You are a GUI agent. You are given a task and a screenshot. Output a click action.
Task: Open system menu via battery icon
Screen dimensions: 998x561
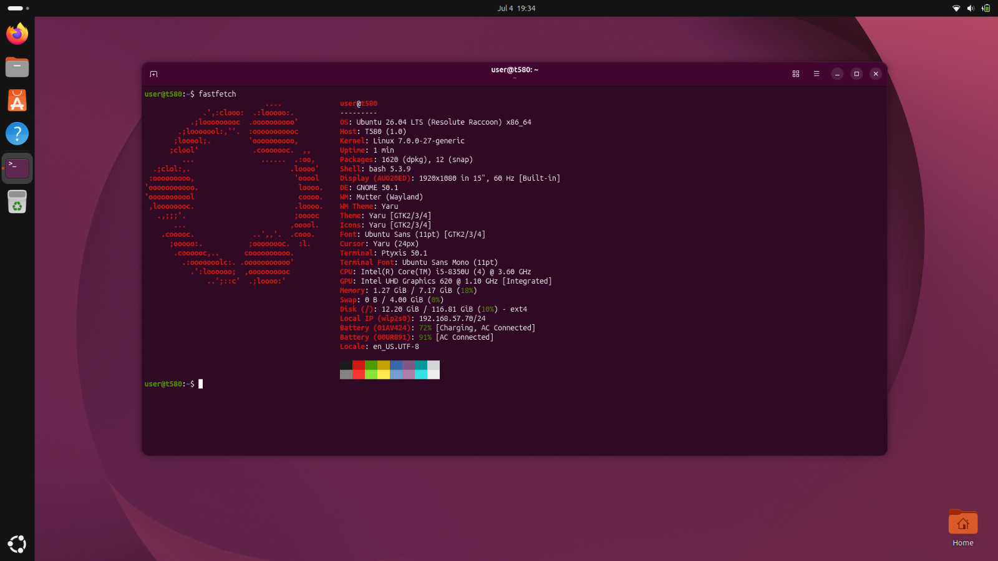coord(986,8)
